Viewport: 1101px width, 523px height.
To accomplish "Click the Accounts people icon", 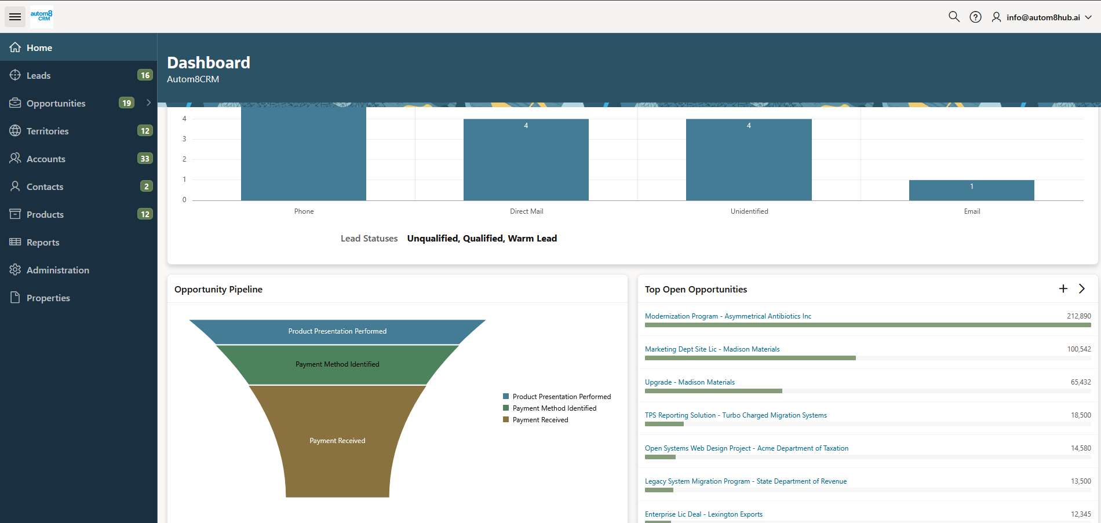I will tap(15, 159).
